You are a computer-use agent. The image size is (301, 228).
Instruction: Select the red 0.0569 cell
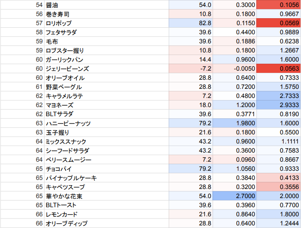[278, 23]
